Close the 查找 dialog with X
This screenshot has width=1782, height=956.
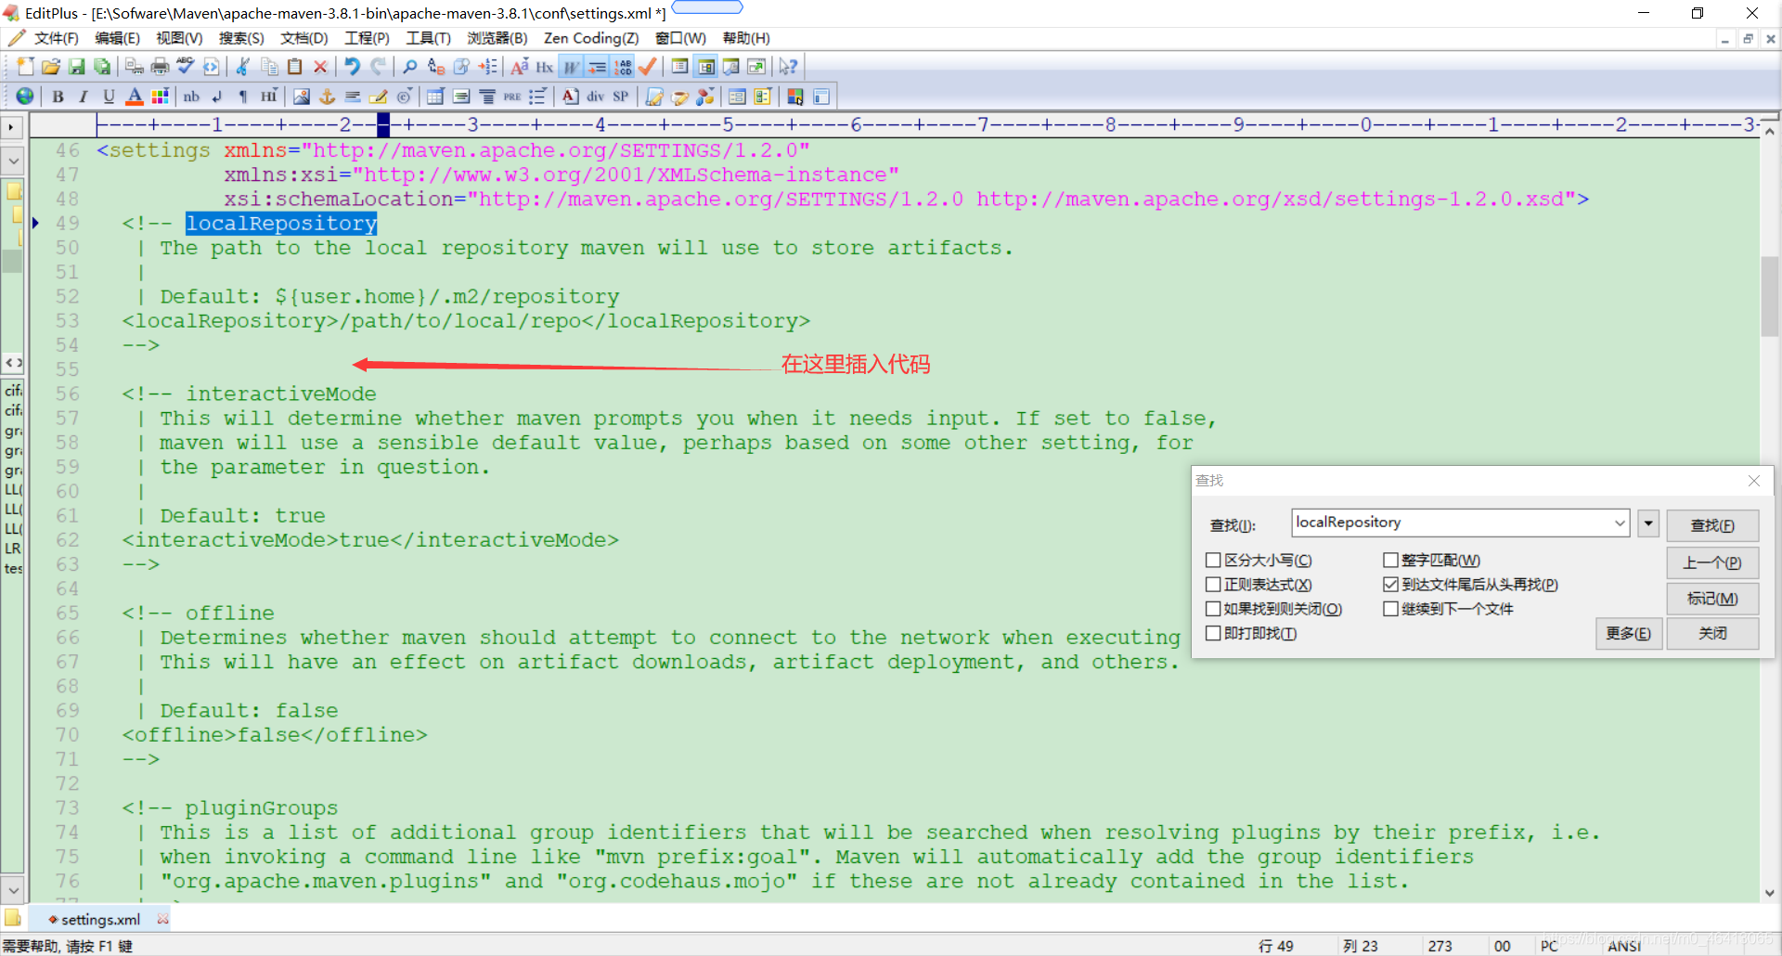tap(1754, 481)
